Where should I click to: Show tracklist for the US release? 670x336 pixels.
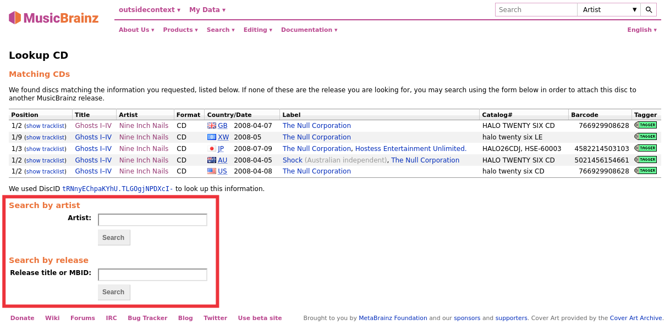[46, 171]
